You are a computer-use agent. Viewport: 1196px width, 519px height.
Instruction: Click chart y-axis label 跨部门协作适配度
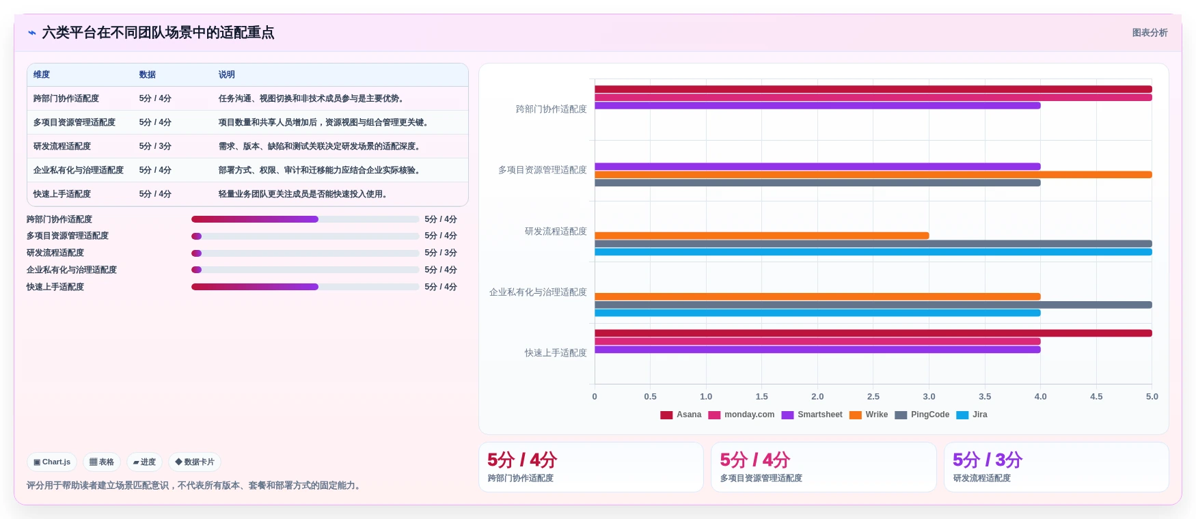tap(551, 109)
